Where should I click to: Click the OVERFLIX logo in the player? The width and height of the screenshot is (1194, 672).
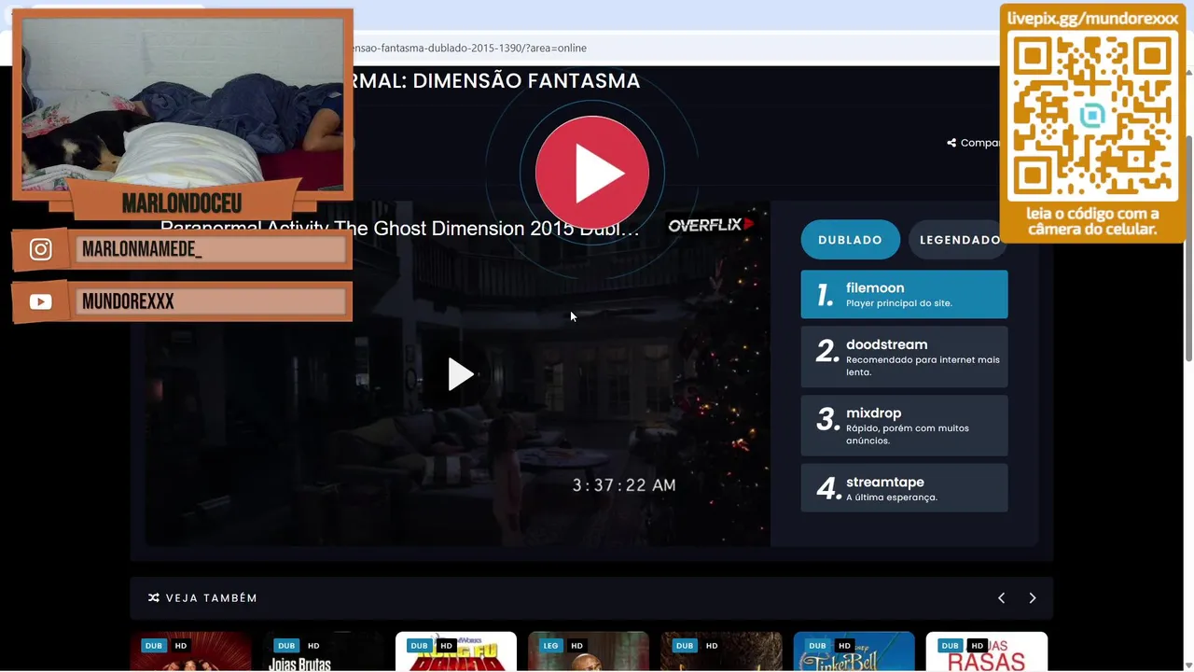tap(710, 225)
